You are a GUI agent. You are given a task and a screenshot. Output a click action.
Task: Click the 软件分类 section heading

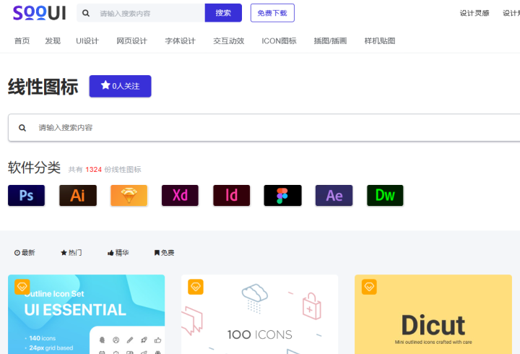[x=34, y=168]
